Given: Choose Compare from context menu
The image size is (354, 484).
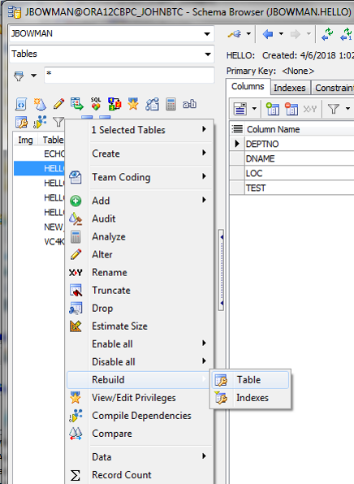Looking at the screenshot, I should 140,434.
